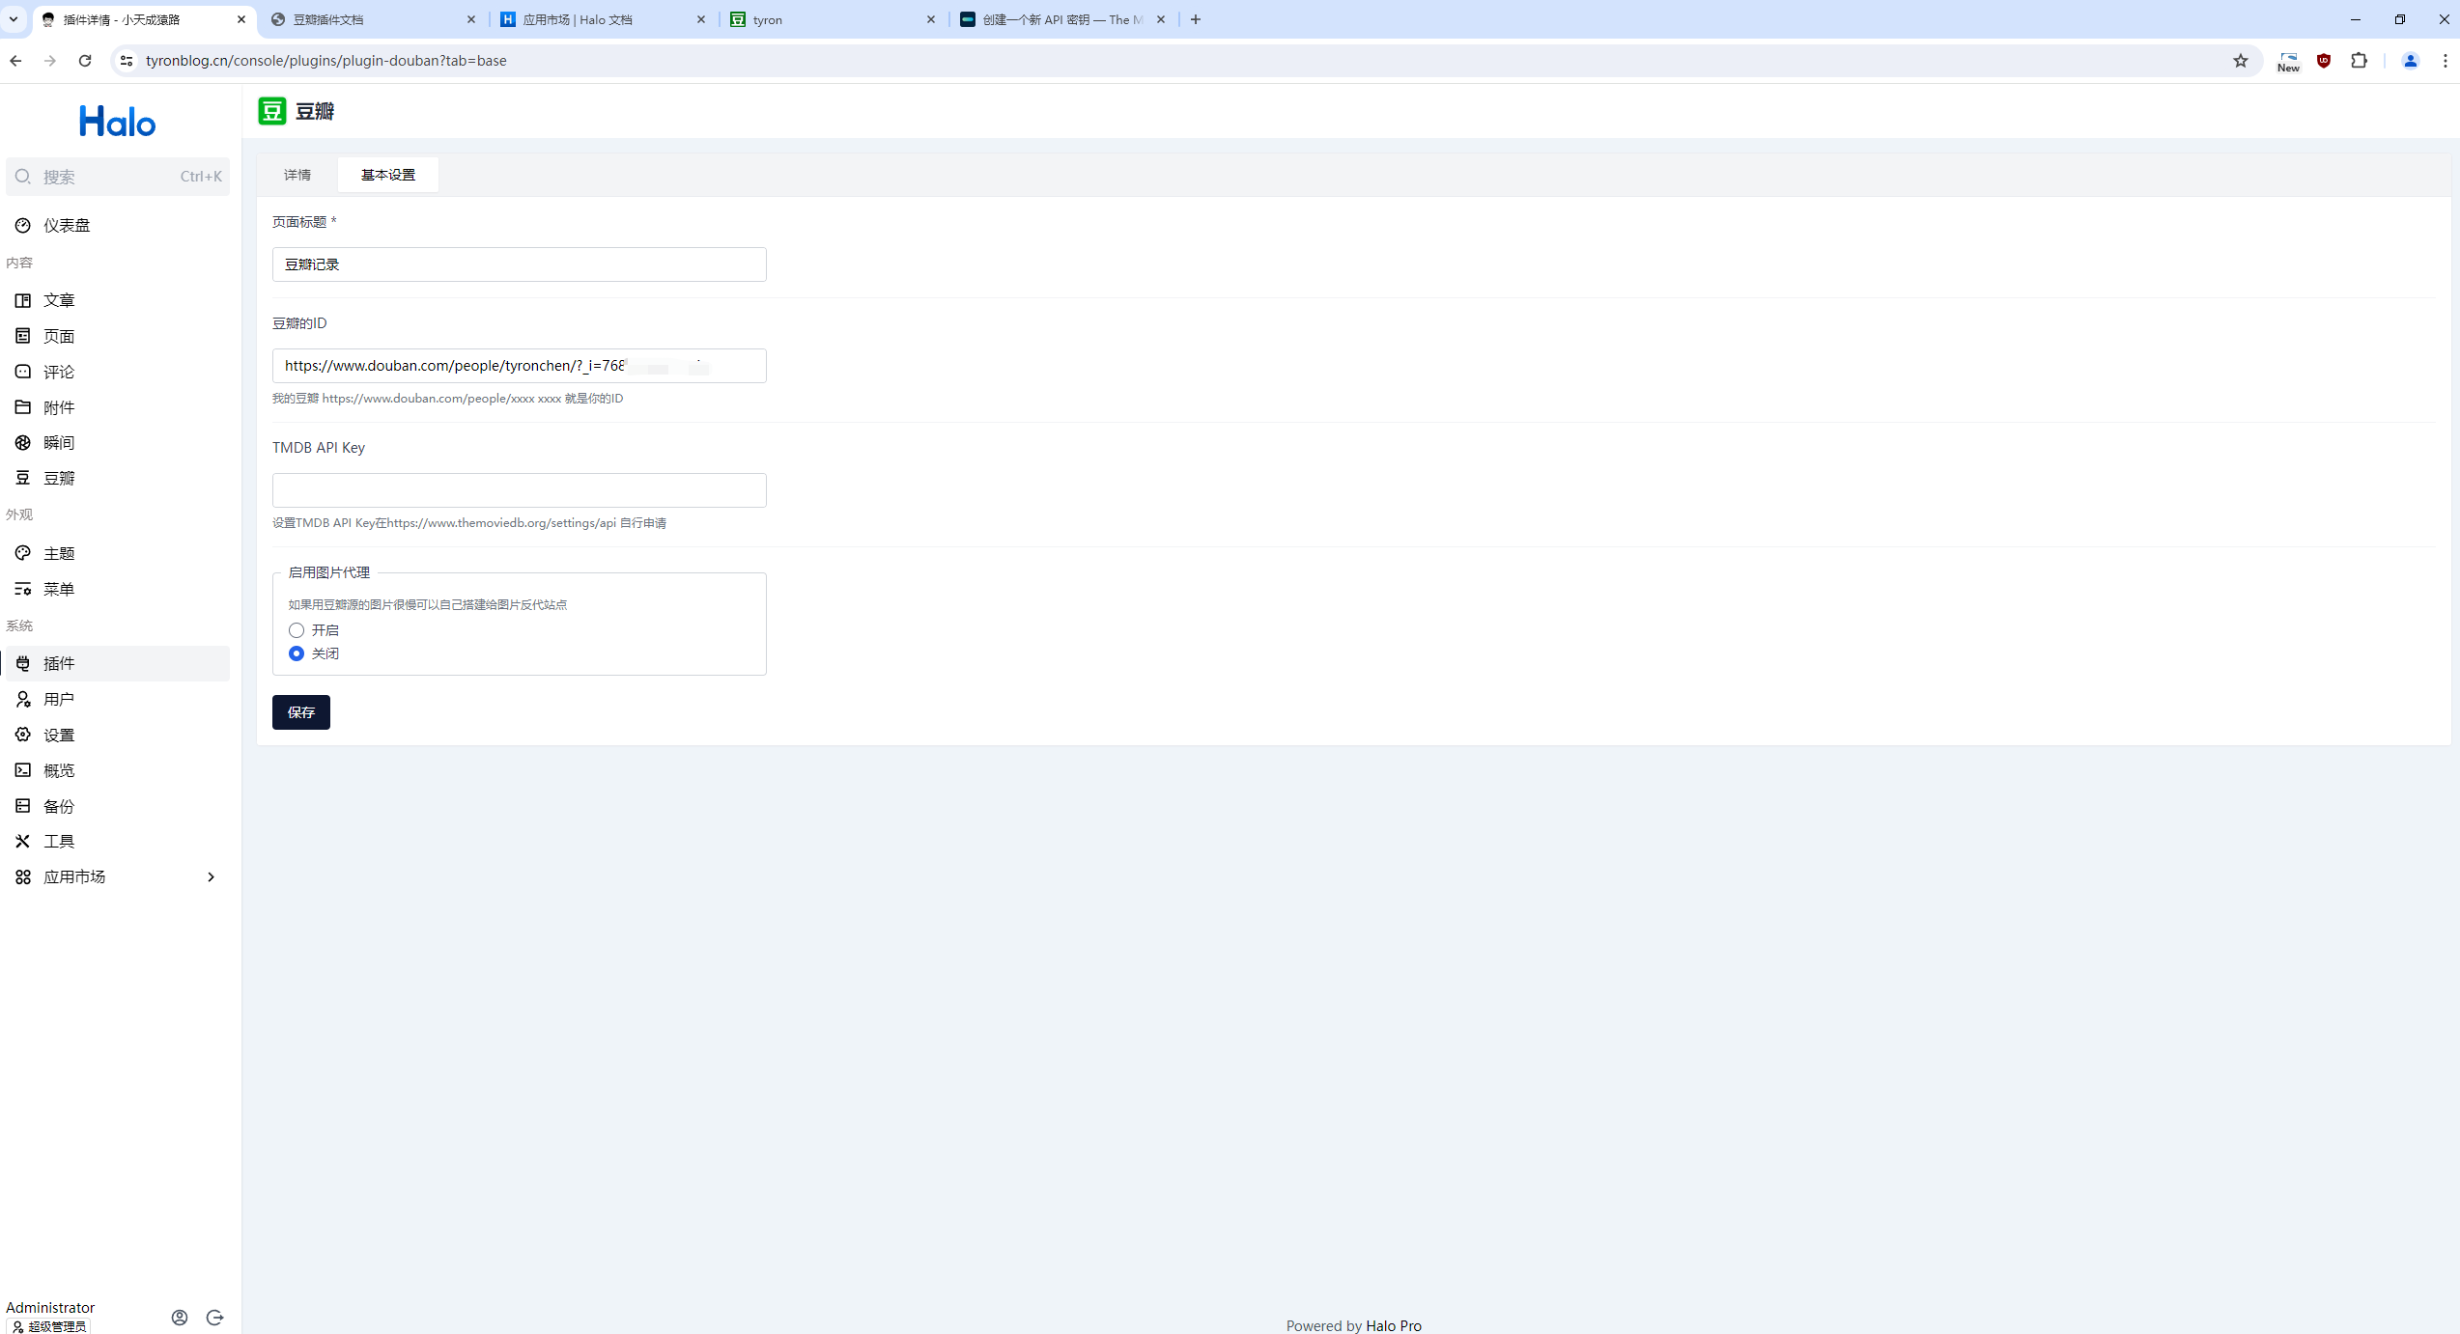Screen dimensions: 2460x1334
Task: Switch to the 详情 tab
Action: 297,175
